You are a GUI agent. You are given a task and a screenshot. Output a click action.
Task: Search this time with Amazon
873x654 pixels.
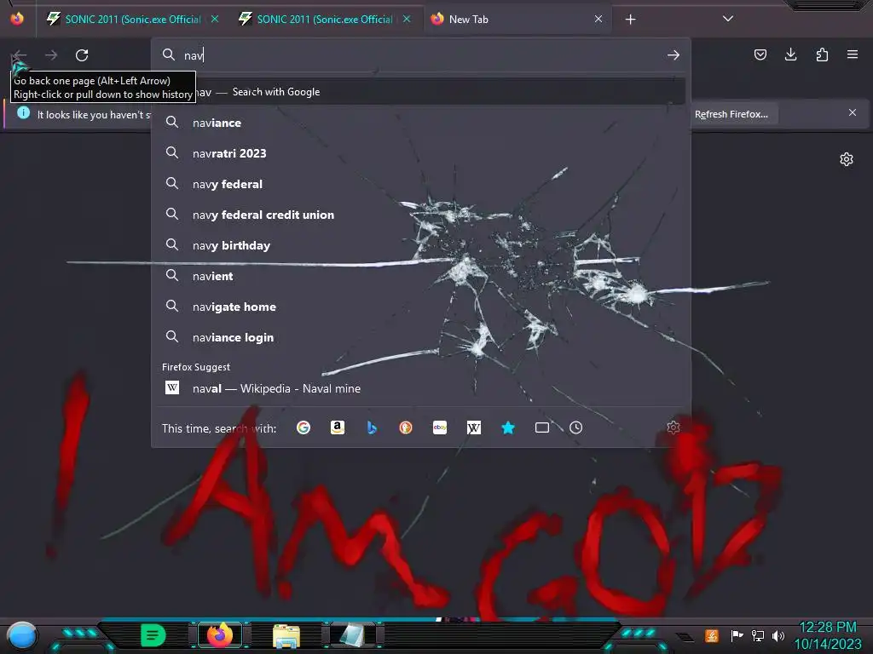click(x=338, y=427)
